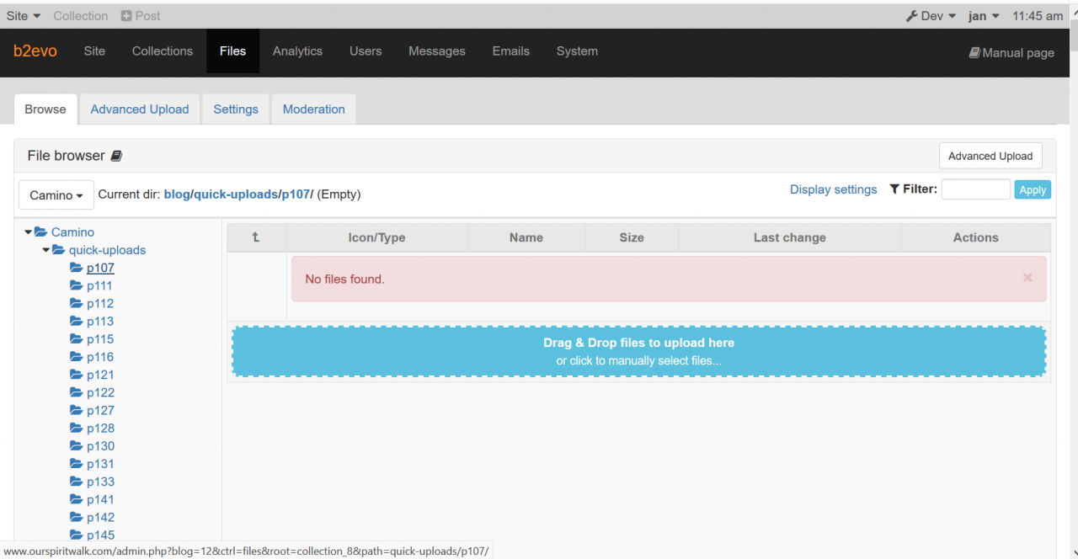Open the jan user dropdown menu
1078x559 pixels.
pyautogui.click(x=984, y=16)
